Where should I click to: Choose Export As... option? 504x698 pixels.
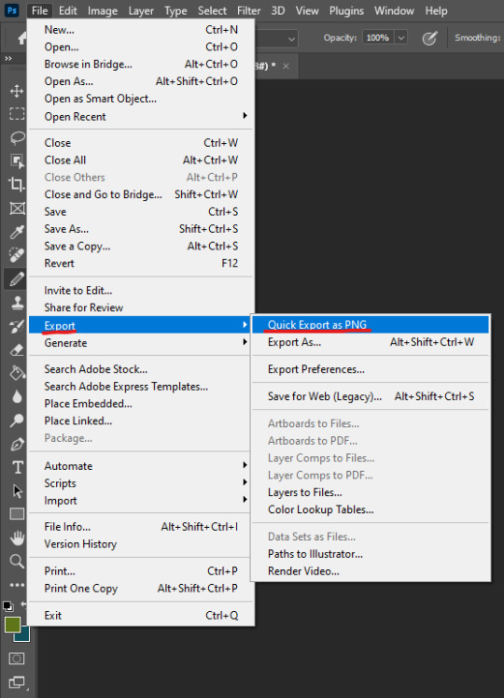click(371, 342)
